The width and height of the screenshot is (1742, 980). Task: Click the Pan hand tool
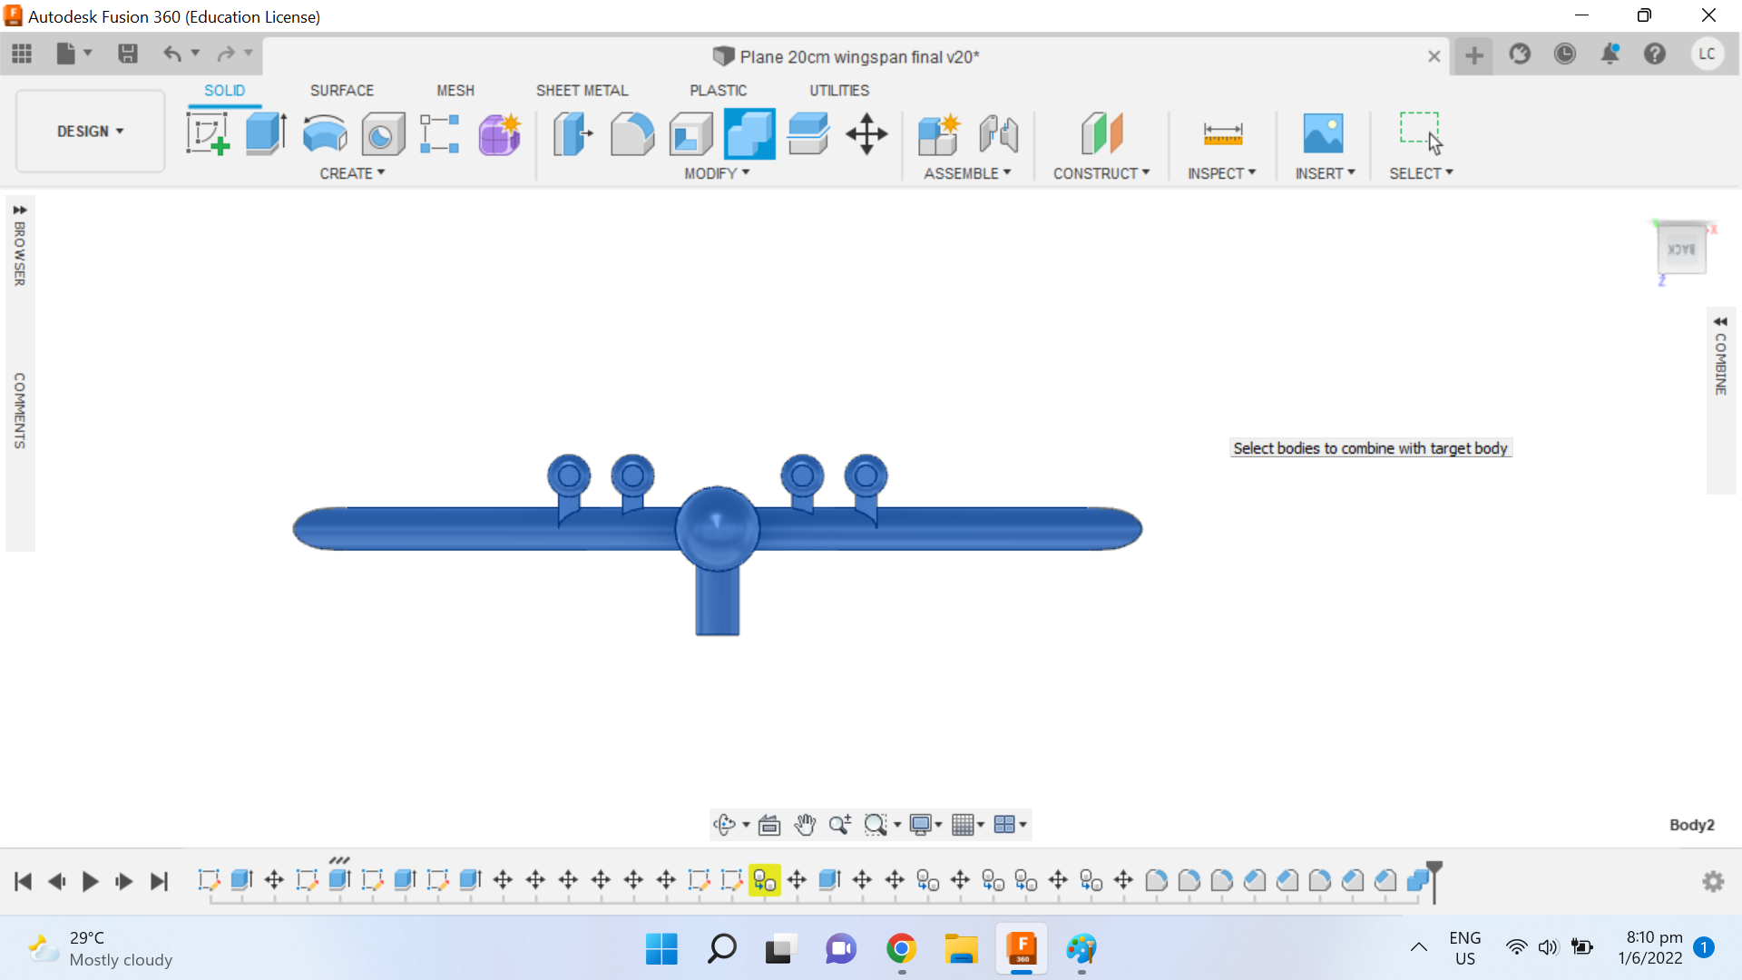[804, 825]
